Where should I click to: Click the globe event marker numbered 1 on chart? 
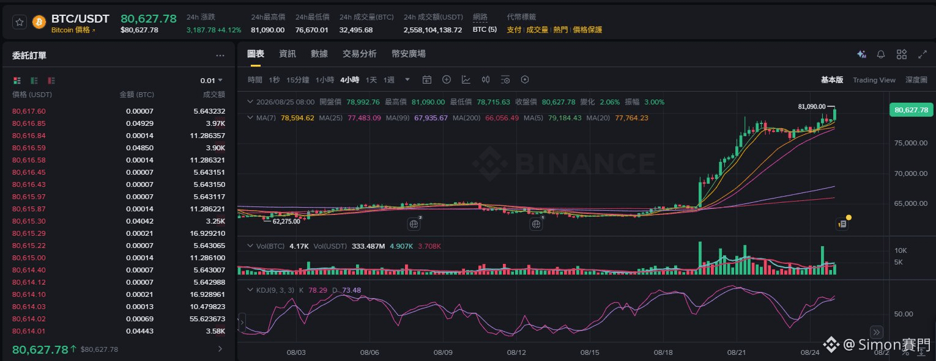click(x=537, y=224)
